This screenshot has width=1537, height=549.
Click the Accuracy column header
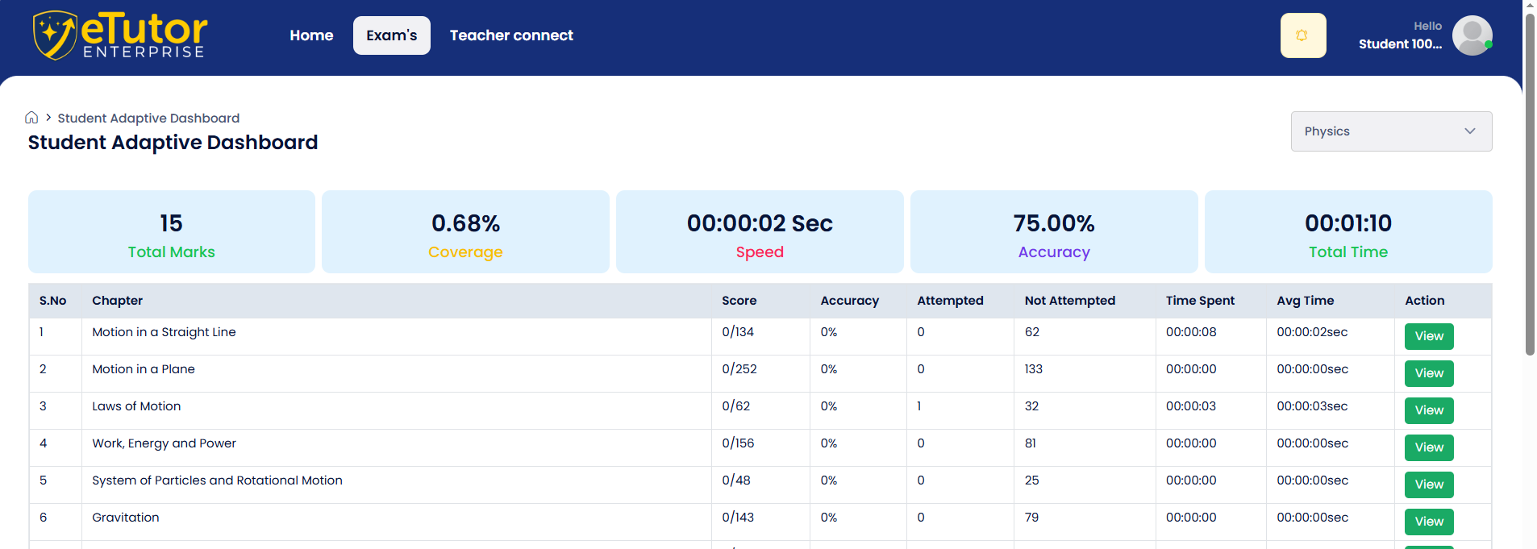(x=849, y=301)
